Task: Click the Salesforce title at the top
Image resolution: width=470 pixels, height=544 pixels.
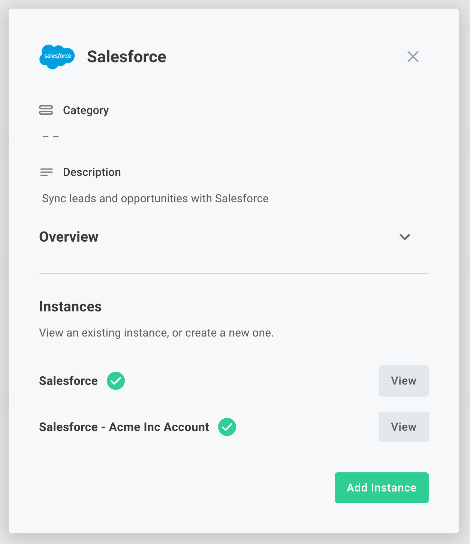Action: pos(127,57)
